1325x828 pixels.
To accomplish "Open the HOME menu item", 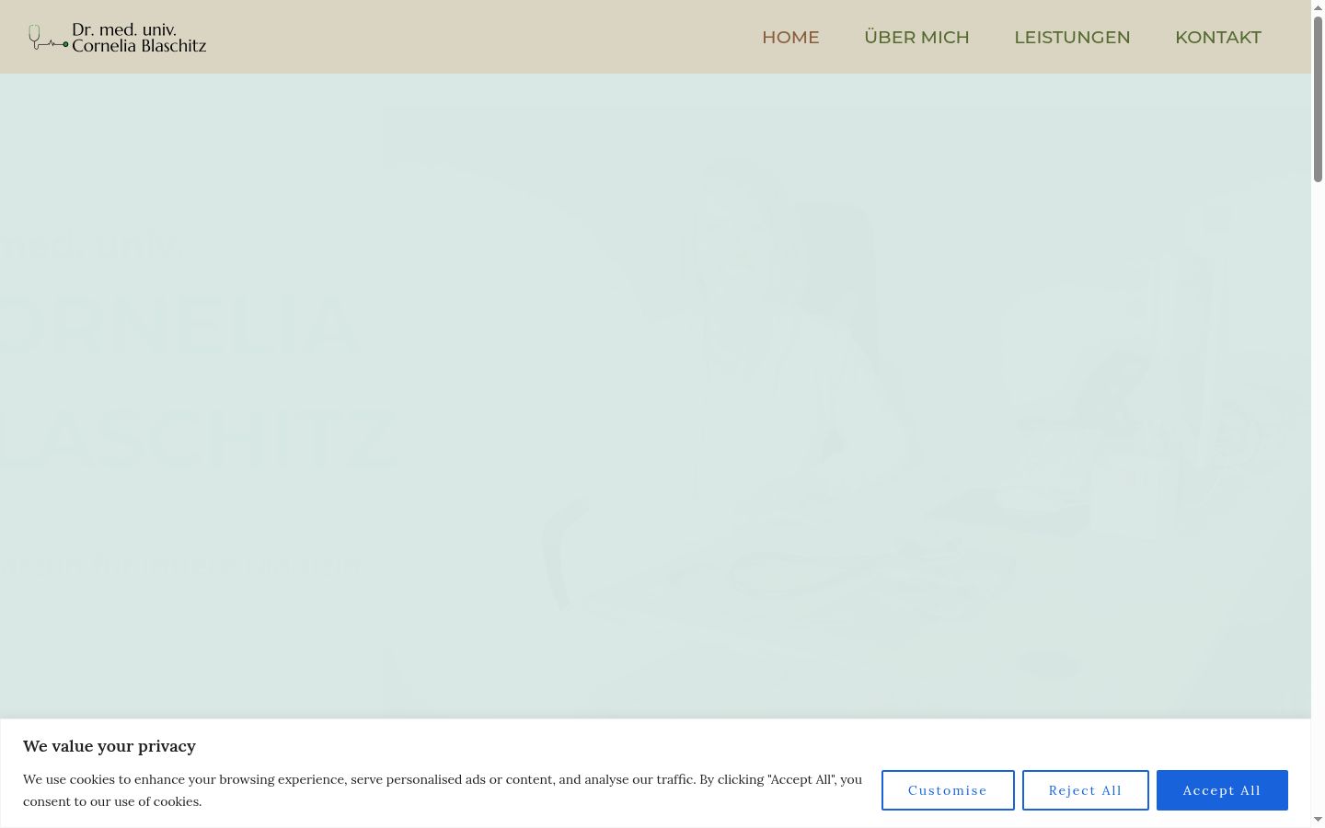I will tap(790, 38).
